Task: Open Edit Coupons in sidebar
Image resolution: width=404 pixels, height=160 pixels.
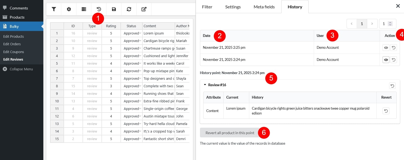Action: [14, 52]
